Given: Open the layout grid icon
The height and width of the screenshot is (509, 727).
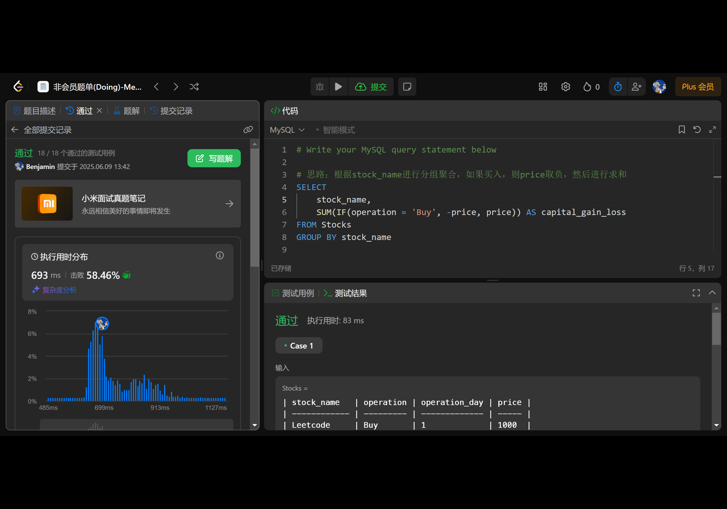Looking at the screenshot, I should (543, 87).
